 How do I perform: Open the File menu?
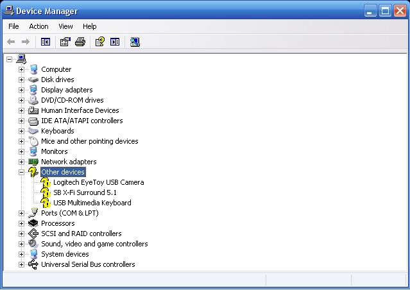coord(13,26)
